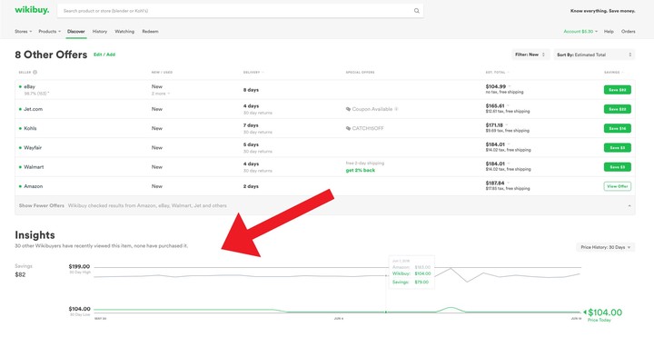Click the Walmart Save button
The image size is (654, 337).
click(x=618, y=167)
